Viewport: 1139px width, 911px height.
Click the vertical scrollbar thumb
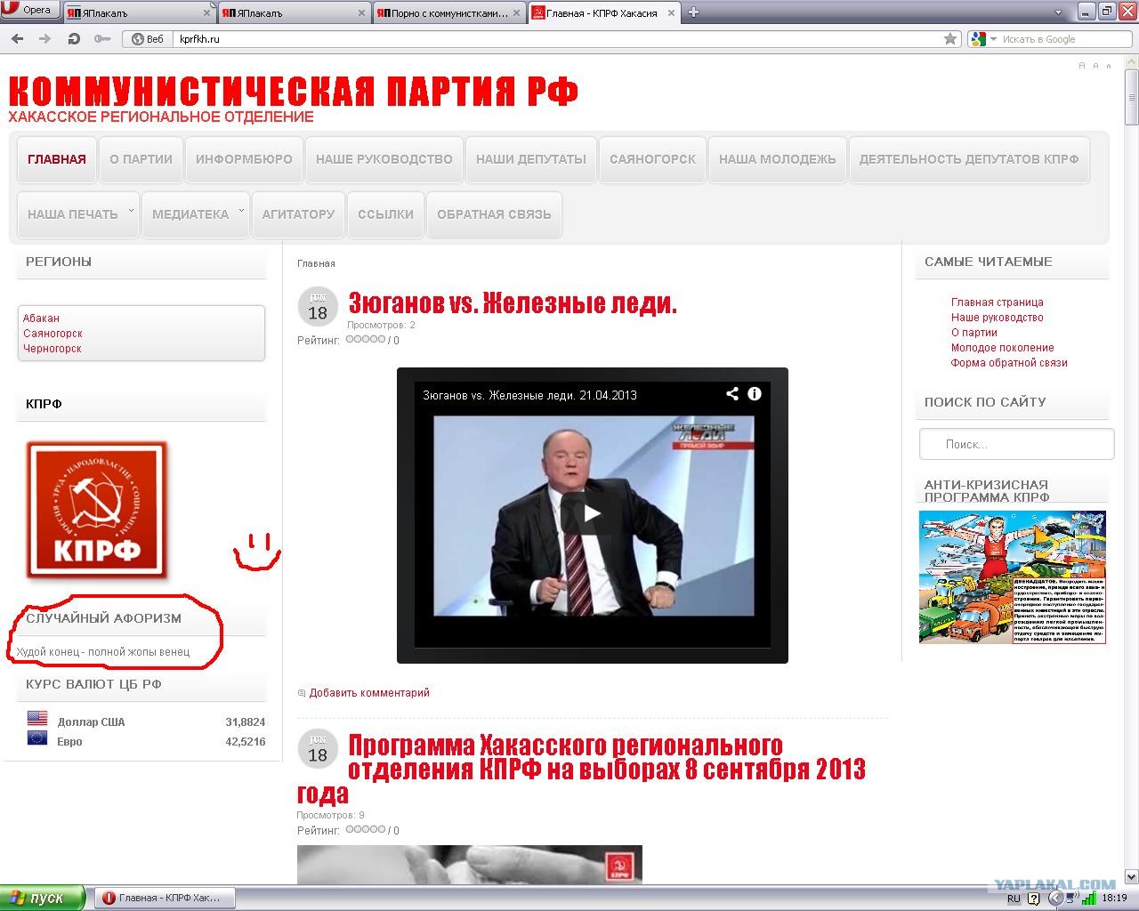1131,97
